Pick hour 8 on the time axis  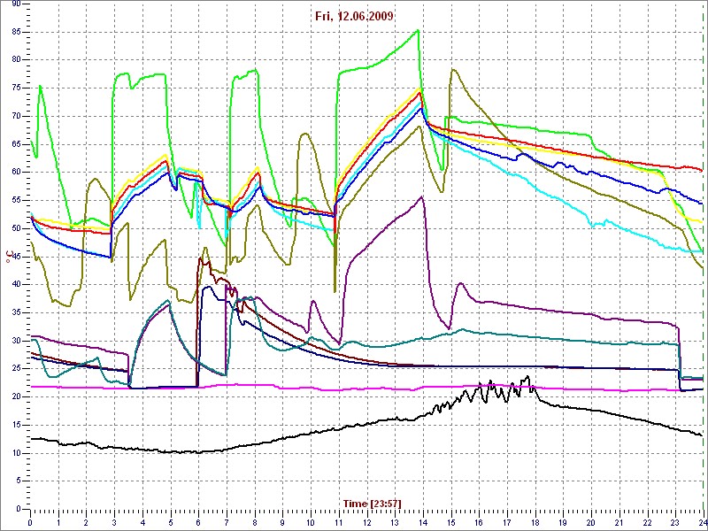click(x=255, y=522)
